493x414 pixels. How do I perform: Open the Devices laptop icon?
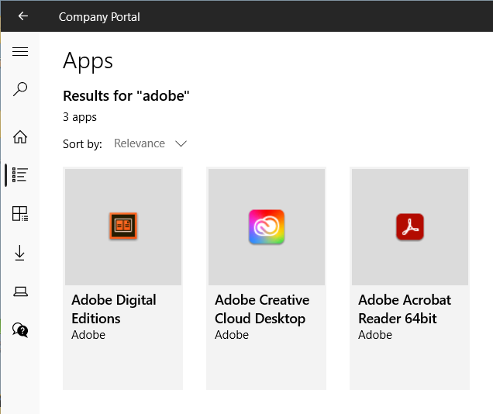tap(20, 292)
